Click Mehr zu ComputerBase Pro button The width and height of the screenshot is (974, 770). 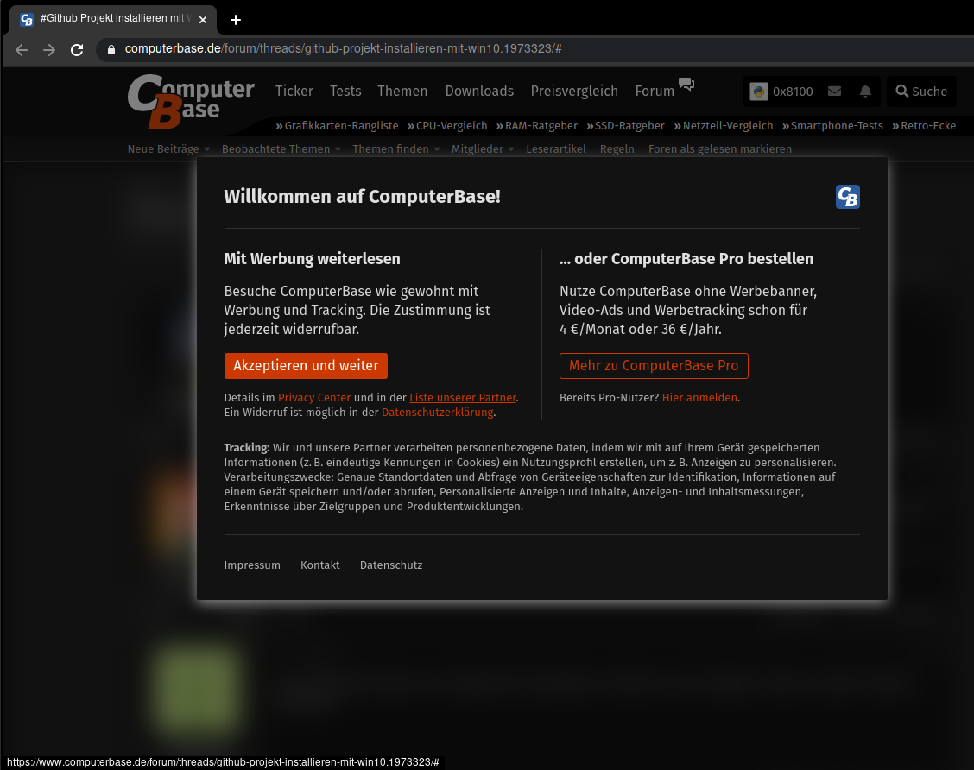654,366
